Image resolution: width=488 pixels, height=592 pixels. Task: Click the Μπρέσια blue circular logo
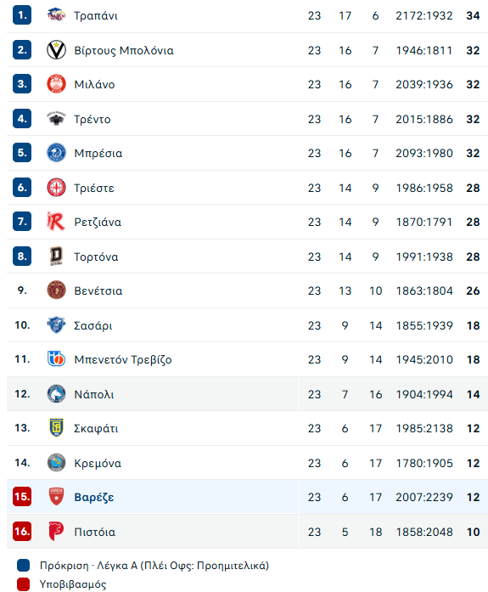pos(56,153)
